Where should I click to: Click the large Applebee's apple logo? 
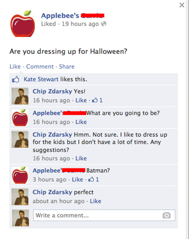pos(23,24)
